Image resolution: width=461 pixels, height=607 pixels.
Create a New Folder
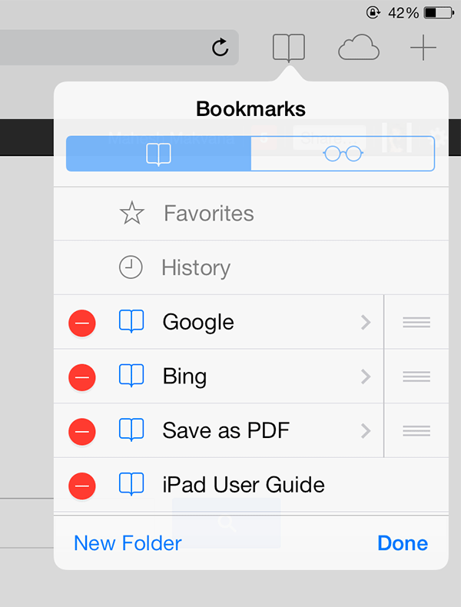(128, 543)
